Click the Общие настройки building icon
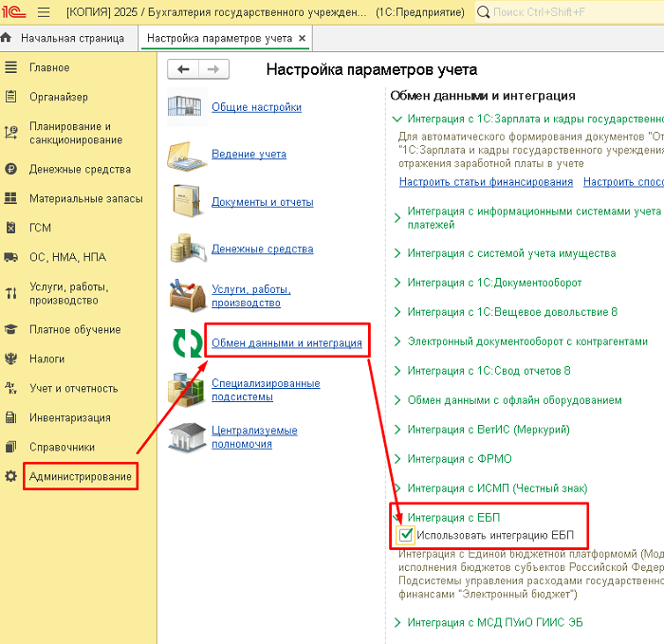This screenshot has height=644, width=664. (x=187, y=107)
